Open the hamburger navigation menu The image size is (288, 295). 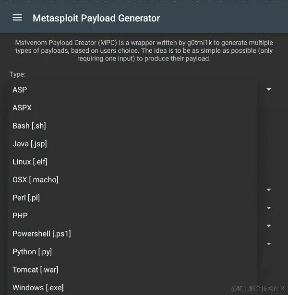coord(17,17)
